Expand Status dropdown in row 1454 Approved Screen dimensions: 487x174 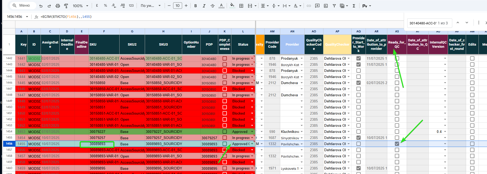[252, 132]
